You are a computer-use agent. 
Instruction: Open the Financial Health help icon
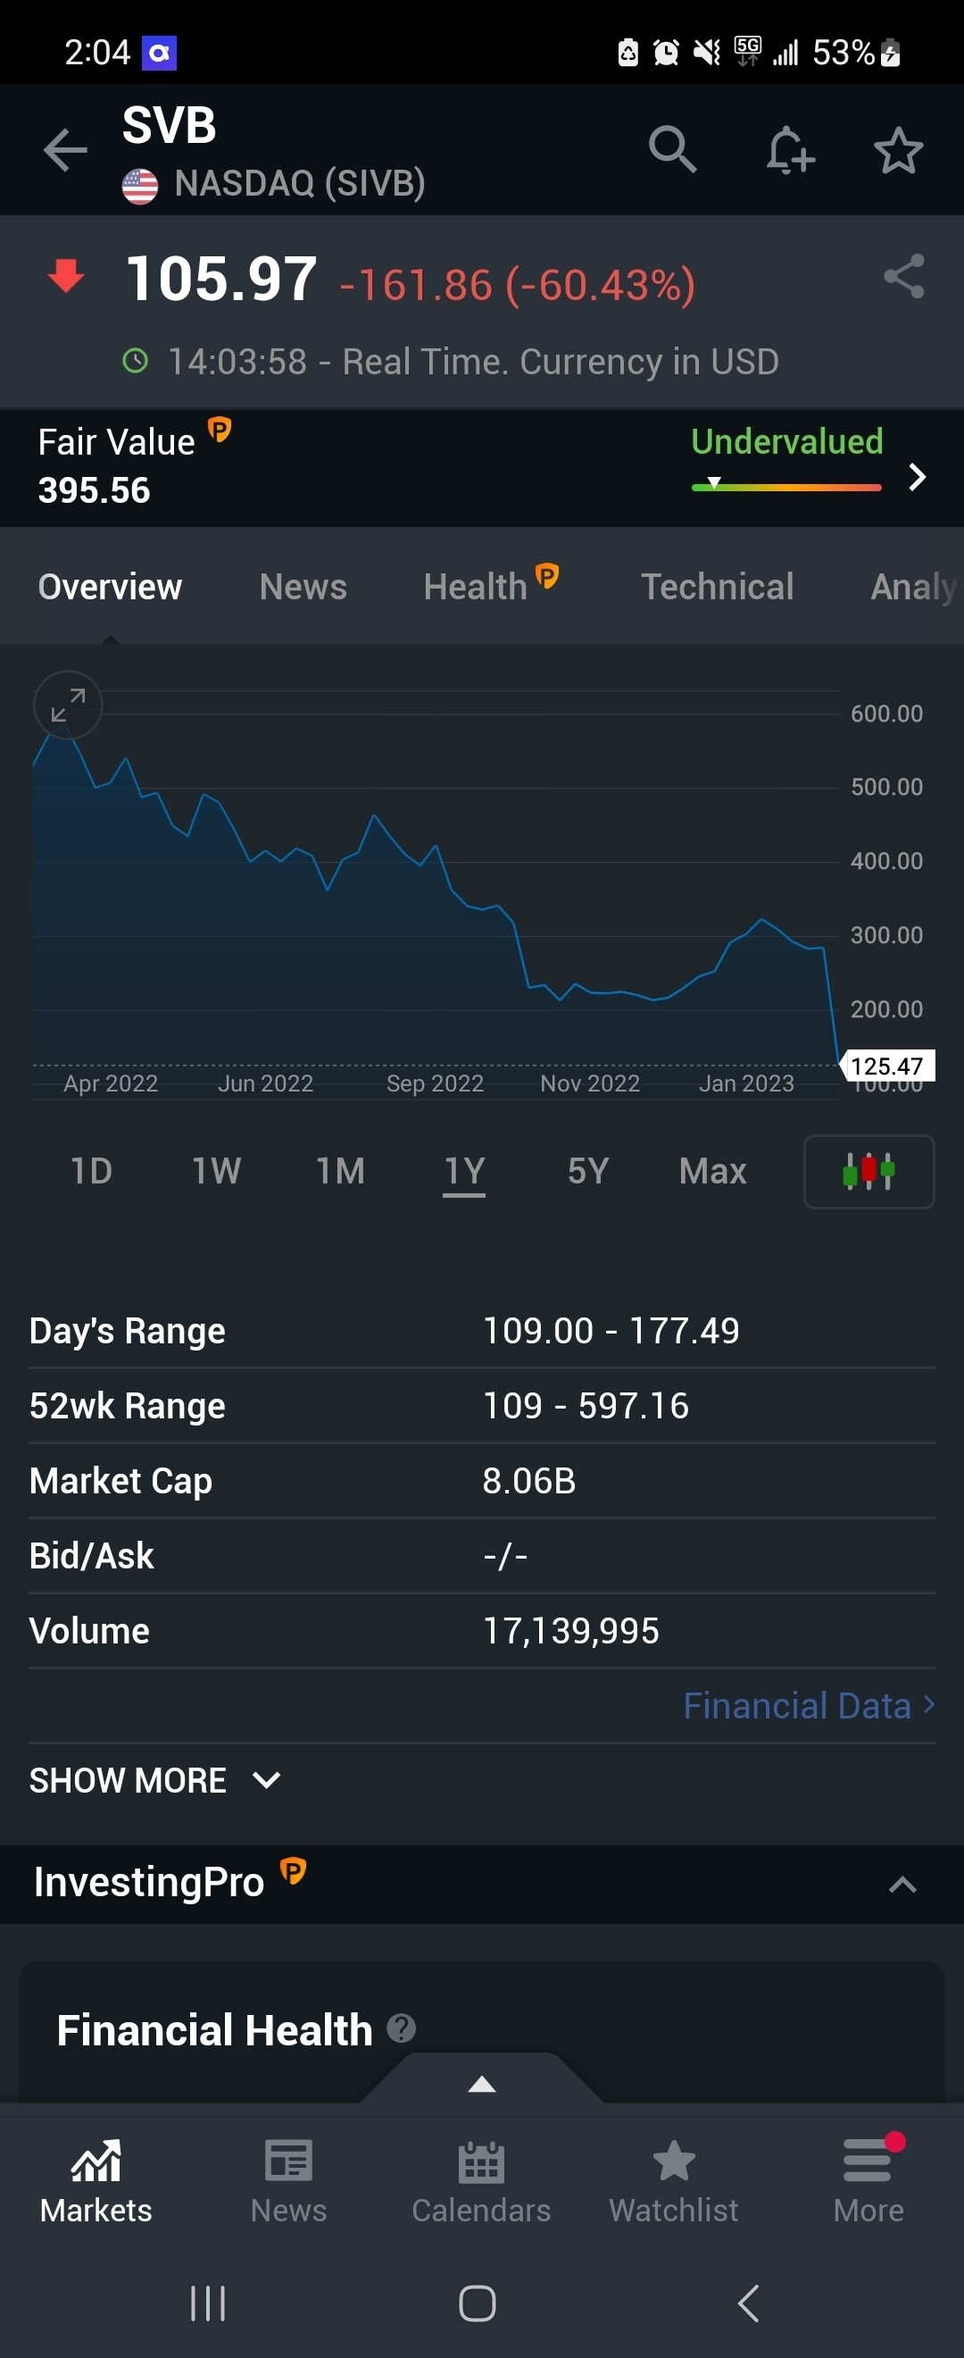(x=402, y=2028)
